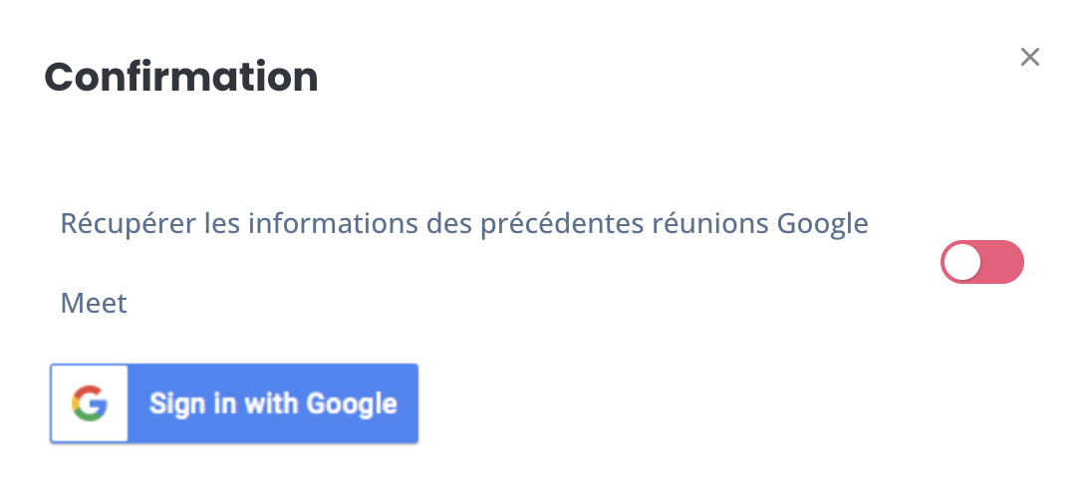The image size is (1088, 494).
Task: Click the 'Sign in with Google' text
Action: click(273, 403)
